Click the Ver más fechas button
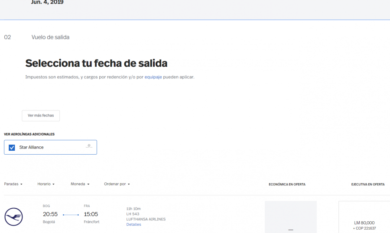Image resolution: width=390 pixels, height=233 pixels. [x=41, y=116]
